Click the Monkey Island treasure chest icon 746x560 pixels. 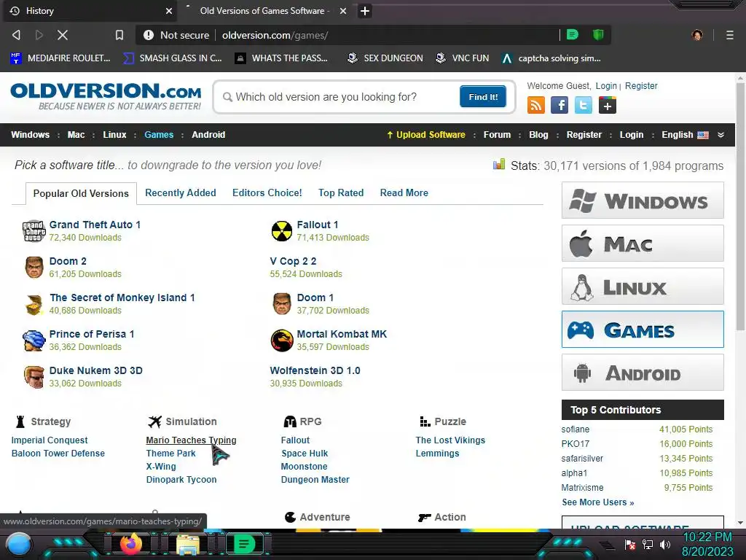34,304
